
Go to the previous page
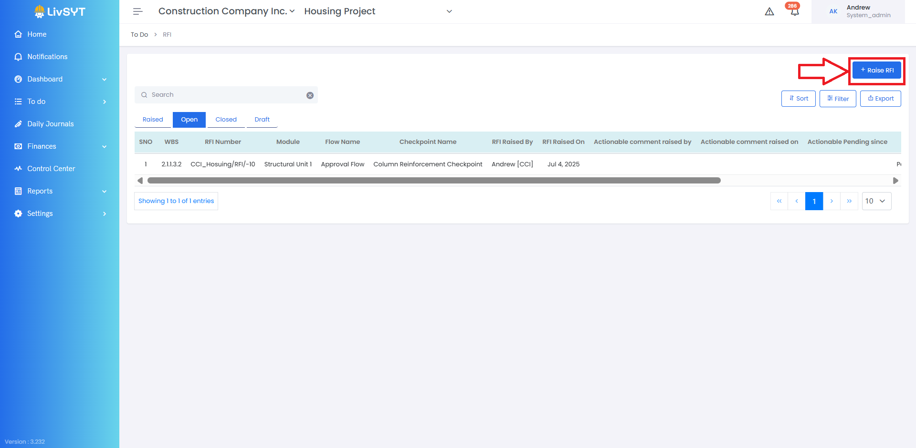(797, 201)
